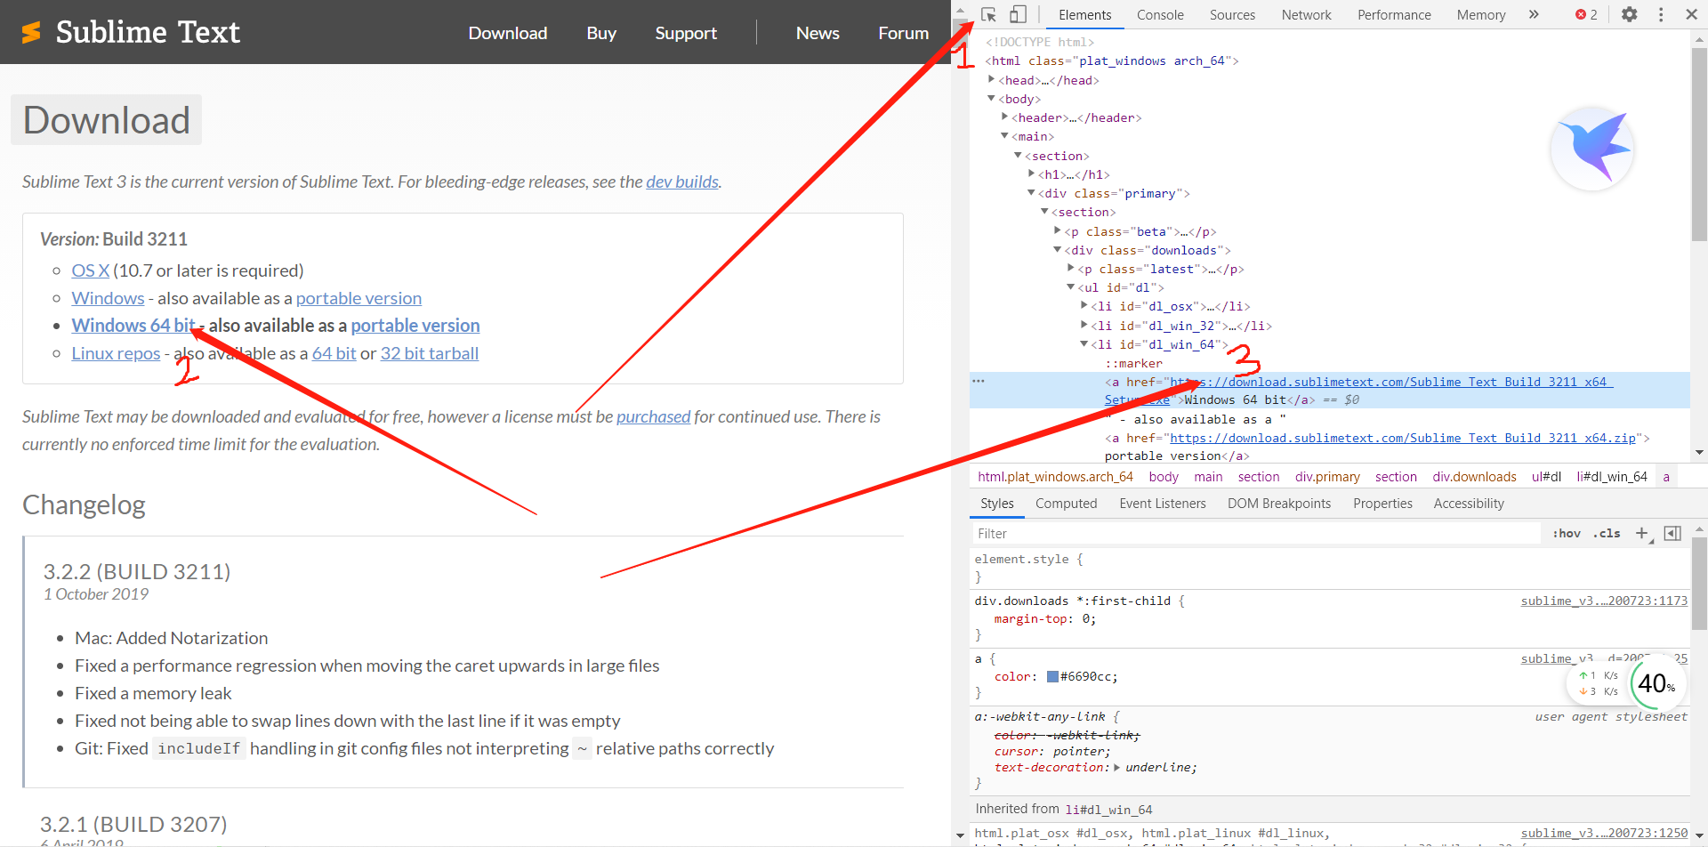This screenshot has height=847, width=1708.
Task: Open the Memory tab
Action: (x=1481, y=15)
